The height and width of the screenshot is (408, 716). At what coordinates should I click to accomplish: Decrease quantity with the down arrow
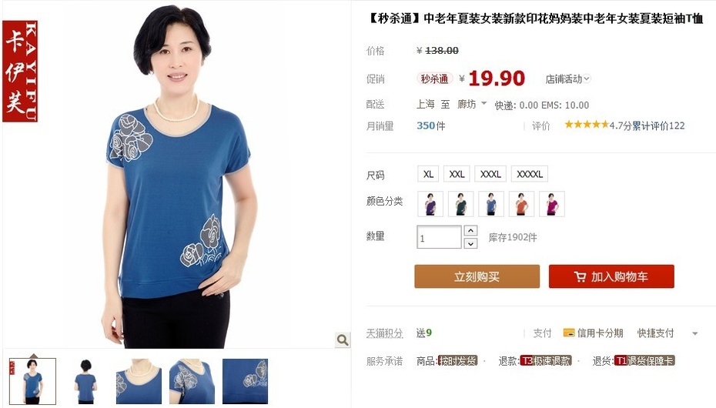click(x=470, y=244)
